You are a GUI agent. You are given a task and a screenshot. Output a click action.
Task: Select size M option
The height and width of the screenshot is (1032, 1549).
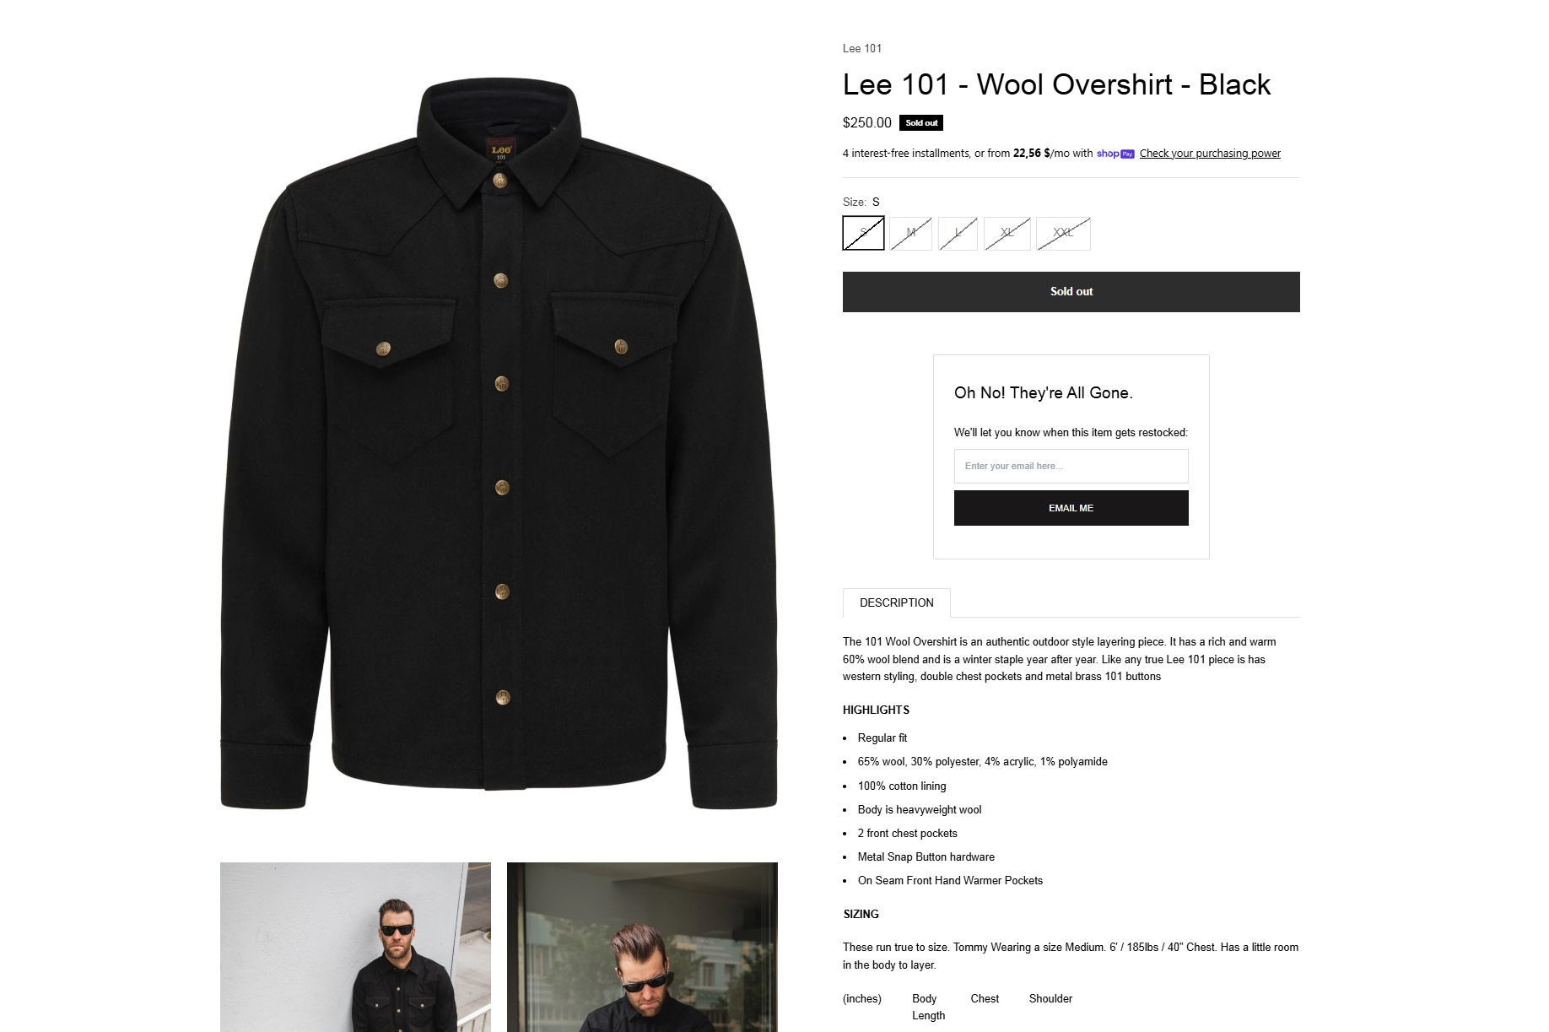click(x=910, y=233)
